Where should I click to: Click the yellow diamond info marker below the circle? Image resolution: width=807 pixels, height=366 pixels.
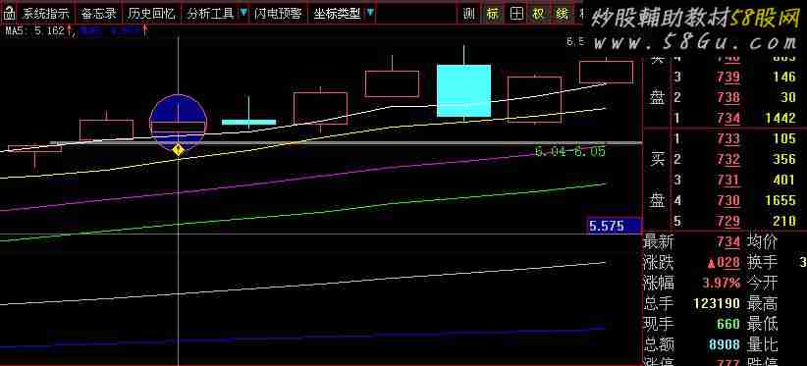click(x=178, y=150)
